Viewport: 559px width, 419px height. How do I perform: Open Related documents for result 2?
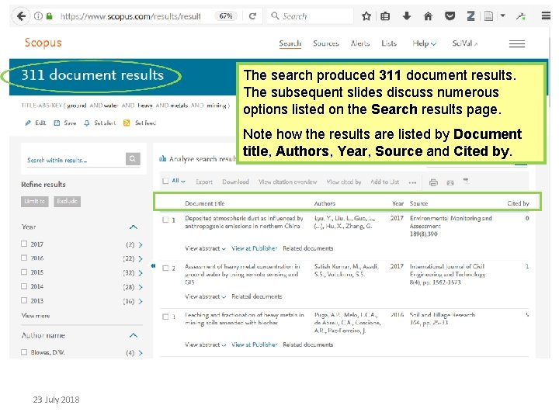tap(257, 296)
